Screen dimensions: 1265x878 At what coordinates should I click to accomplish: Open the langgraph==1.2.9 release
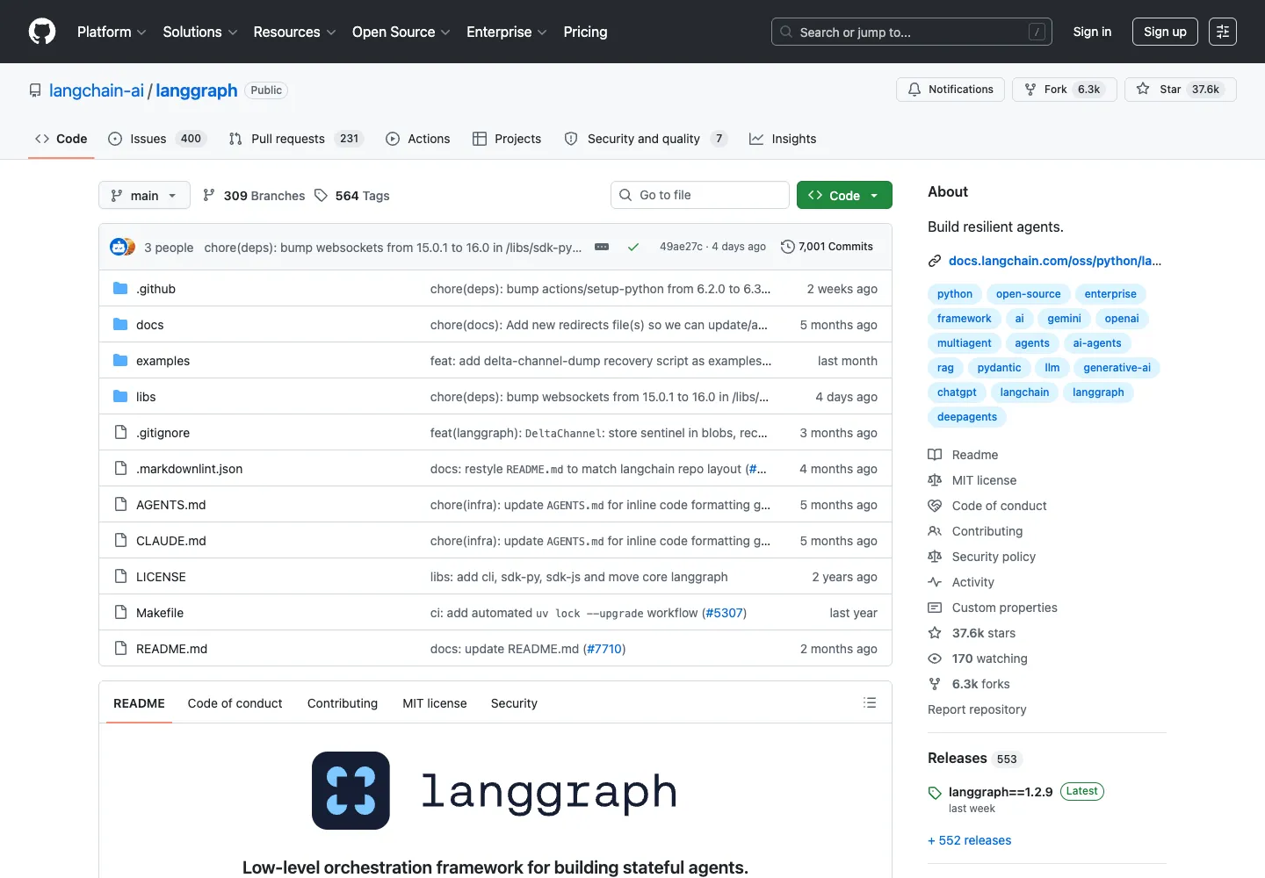pos(1001,792)
